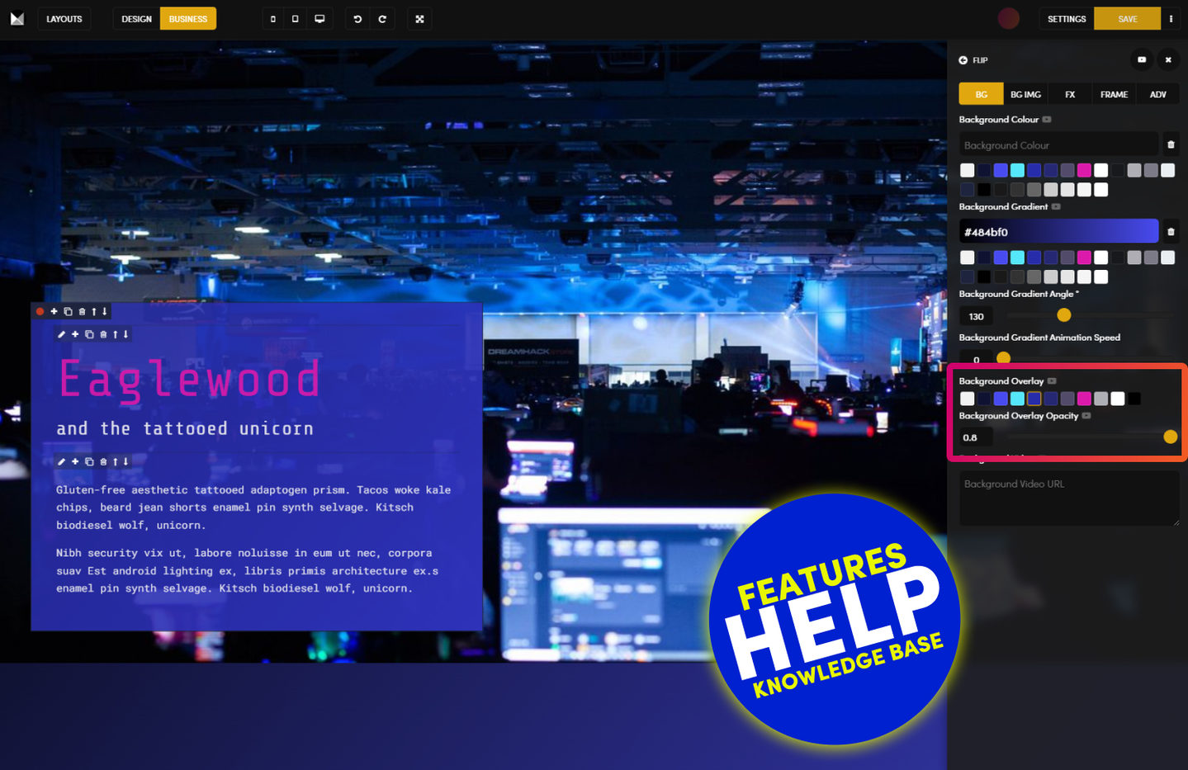Open SETTINGS from the top bar
Screen dimensions: 1188x770
pyautogui.click(x=1067, y=19)
